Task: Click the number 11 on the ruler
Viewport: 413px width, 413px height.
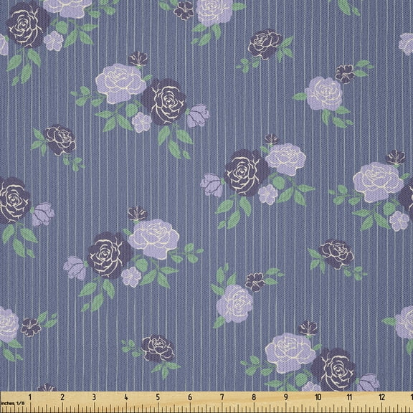Action: coord(349,397)
